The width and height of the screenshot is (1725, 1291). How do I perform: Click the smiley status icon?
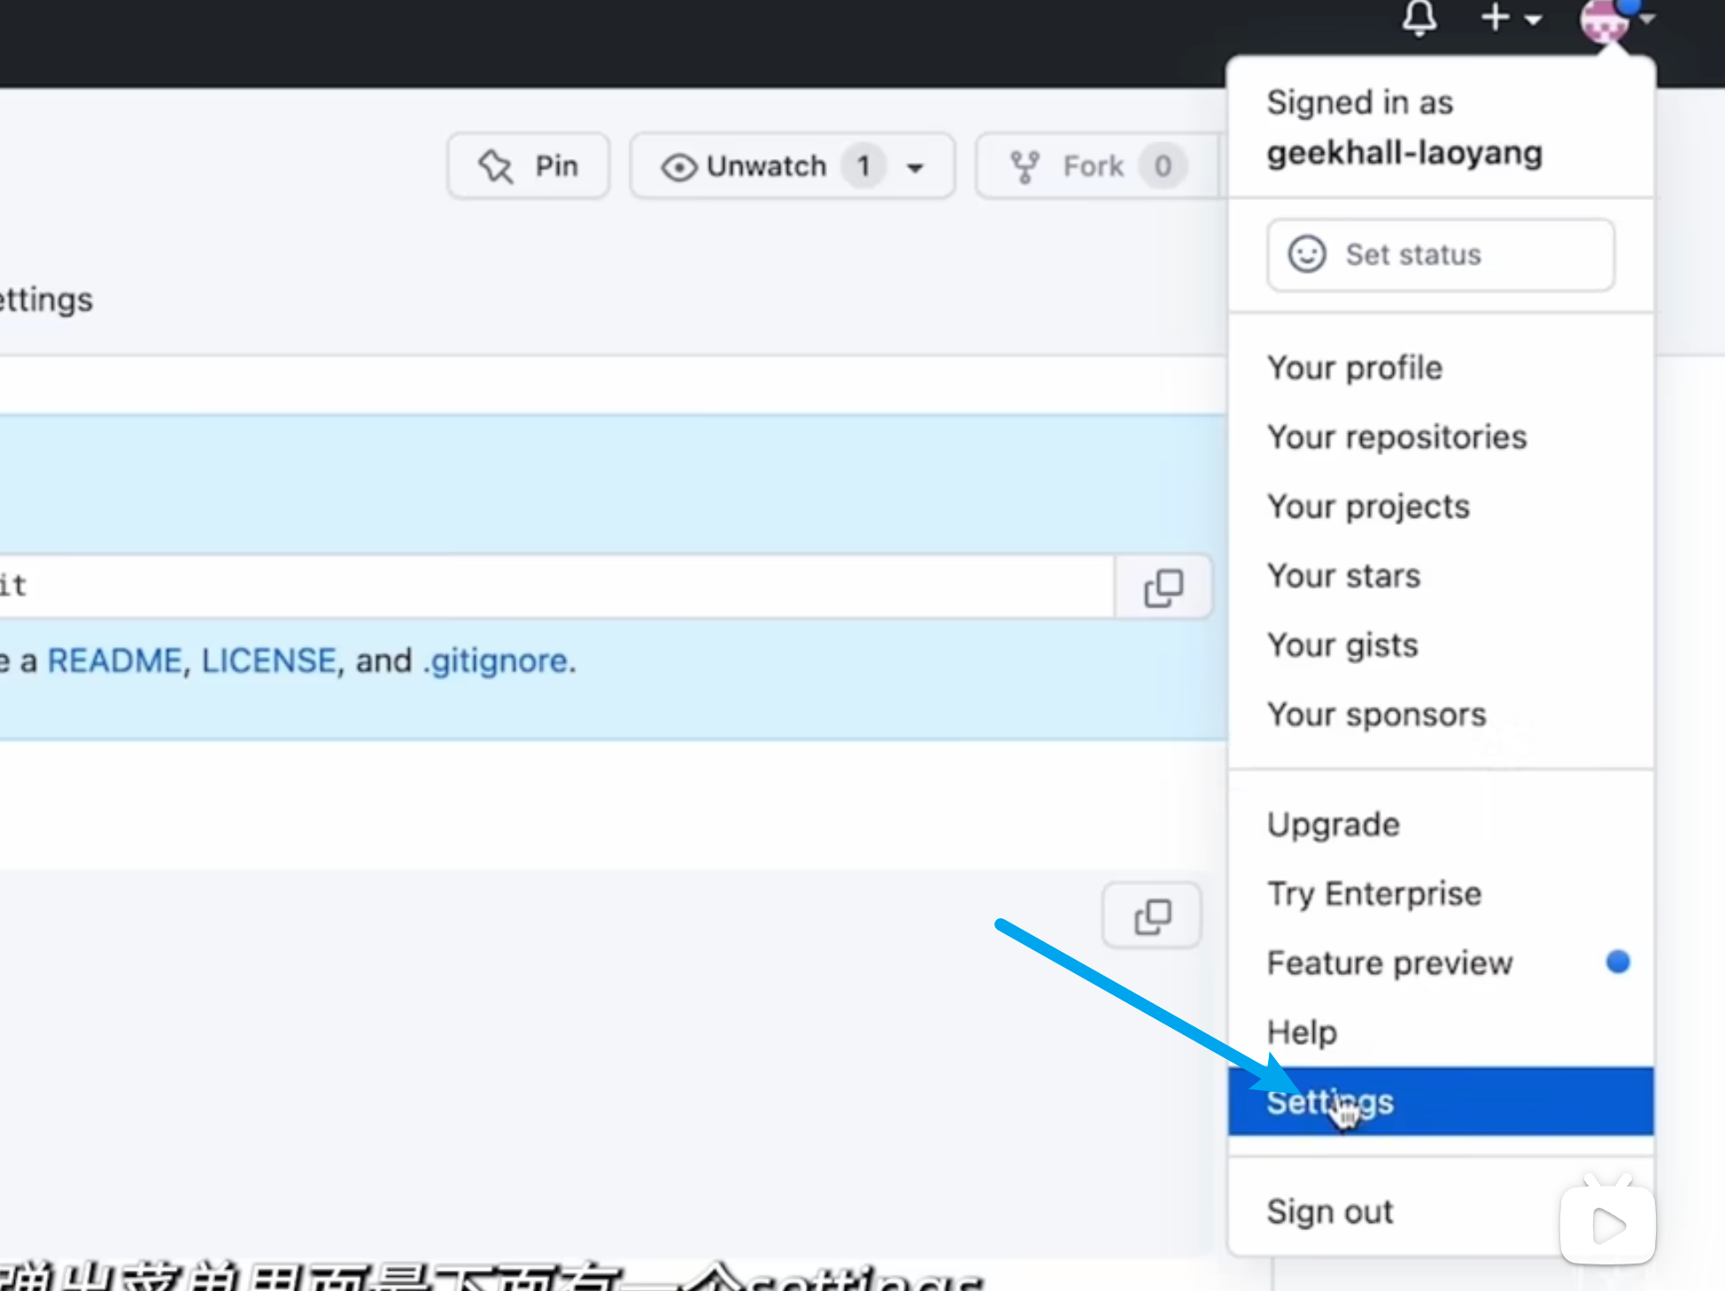point(1306,255)
